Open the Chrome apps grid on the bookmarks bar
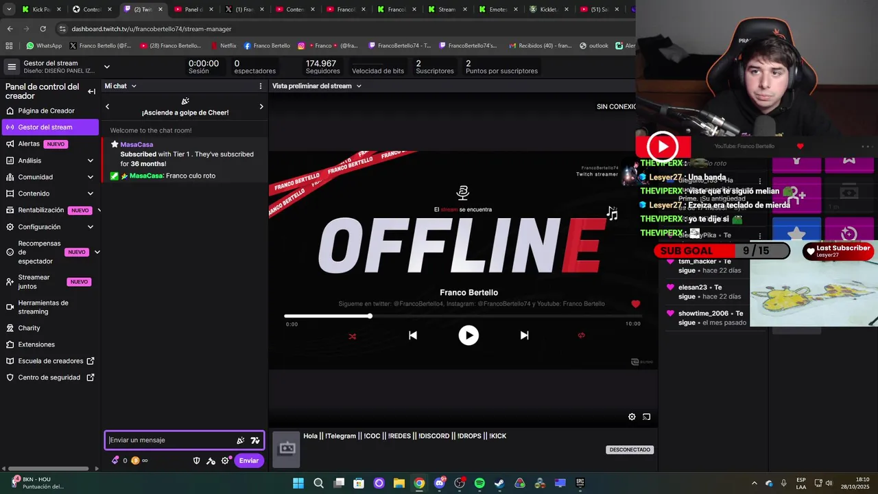Image resolution: width=878 pixels, height=494 pixels. click(x=9, y=46)
